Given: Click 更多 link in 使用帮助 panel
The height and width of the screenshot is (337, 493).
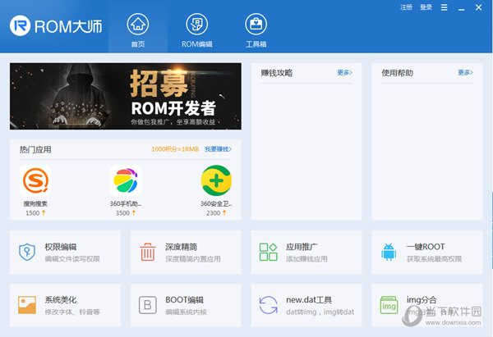Looking at the screenshot, I should pyautogui.click(x=465, y=73).
